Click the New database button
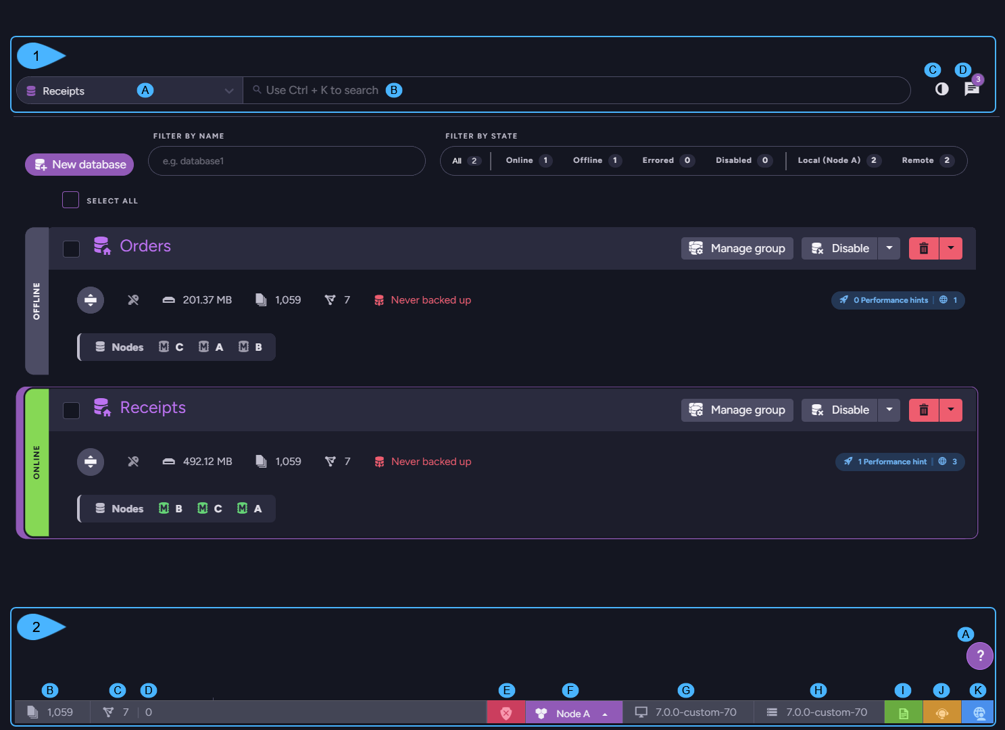 coord(80,164)
